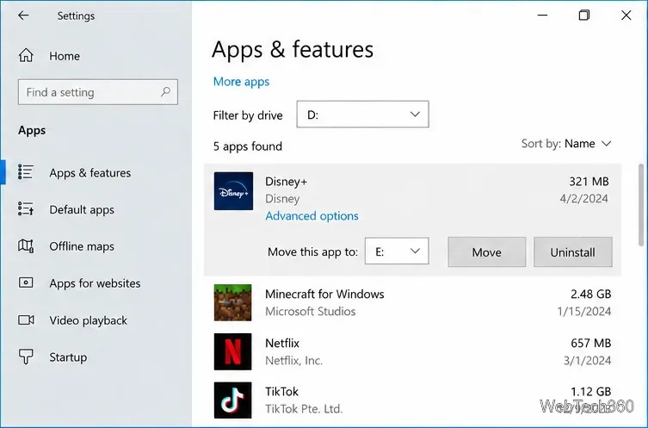The width and height of the screenshot is (648, 428).
Task: Click the Apps for websites icon
Action: pyautogui.click(x=26, y=282)
